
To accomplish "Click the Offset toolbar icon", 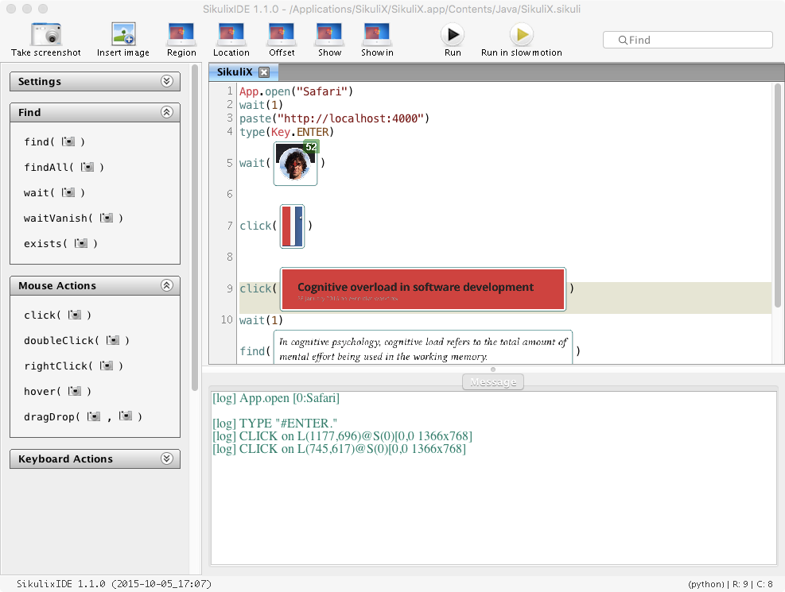I will click(282, 34).
